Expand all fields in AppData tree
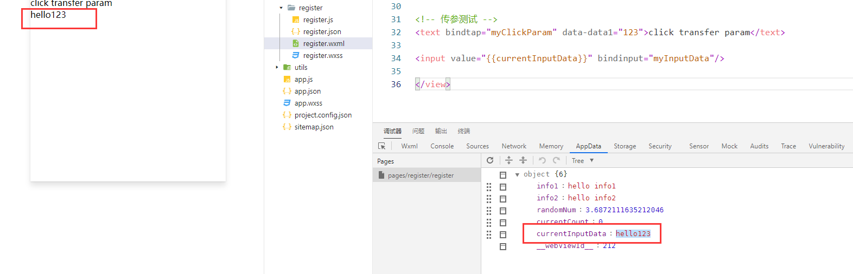The width and height of the screenshot is (853, 274). point(508,160)
